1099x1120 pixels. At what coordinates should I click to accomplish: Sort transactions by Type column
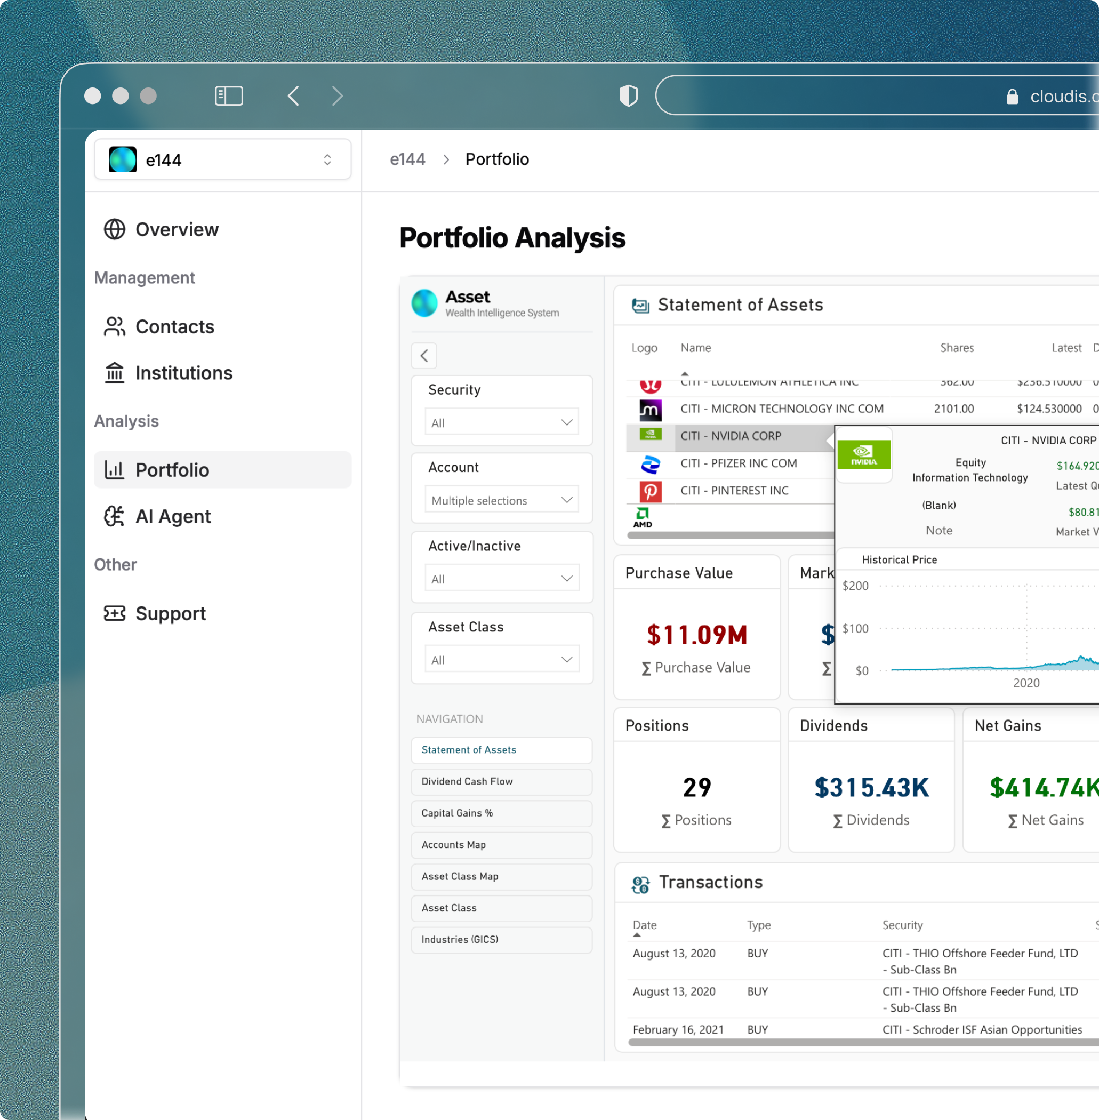pos(759,925)
